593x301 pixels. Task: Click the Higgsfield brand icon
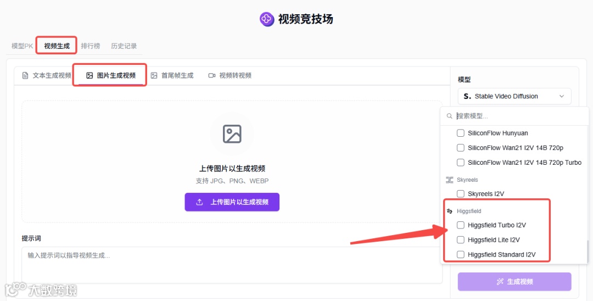click(449, 211)
